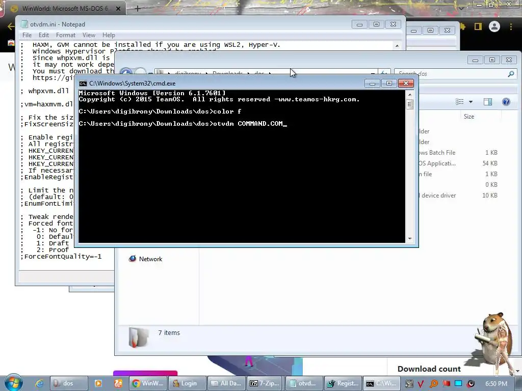Expand Explorer view options dropdown arrow
522x391 pixels.
point(471,102)
